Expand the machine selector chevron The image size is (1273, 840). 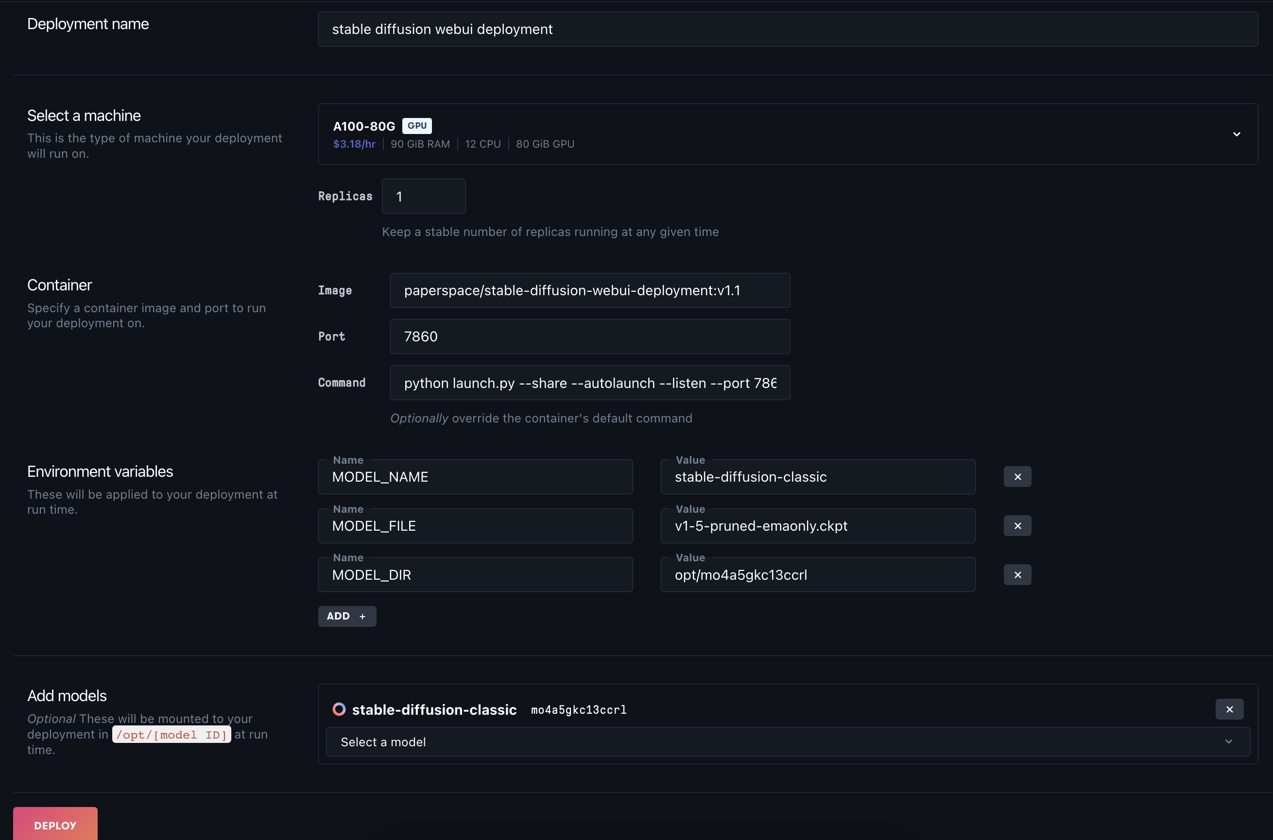(x=1237, y=134)
